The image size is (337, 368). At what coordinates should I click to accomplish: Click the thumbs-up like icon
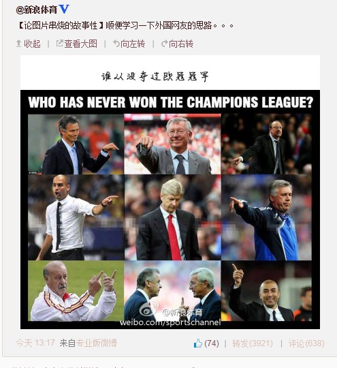[x=198, y=343]
